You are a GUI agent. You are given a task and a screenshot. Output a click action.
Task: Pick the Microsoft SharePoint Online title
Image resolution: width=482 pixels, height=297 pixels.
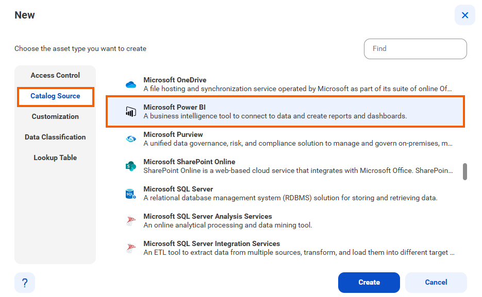189,162
